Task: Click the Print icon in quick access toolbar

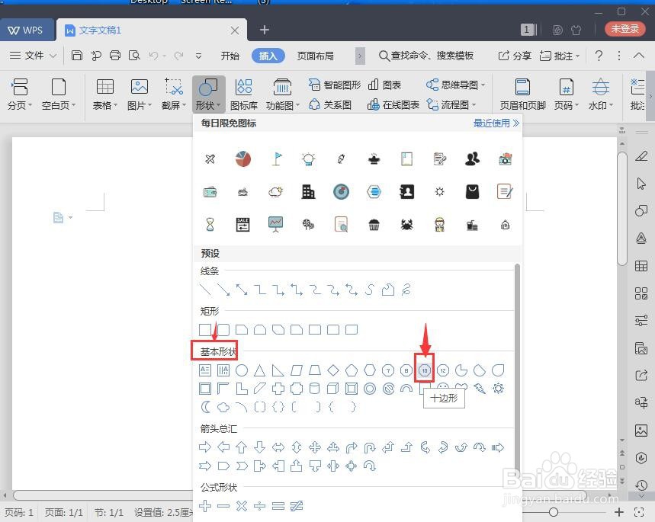Action: click(115, 55)
